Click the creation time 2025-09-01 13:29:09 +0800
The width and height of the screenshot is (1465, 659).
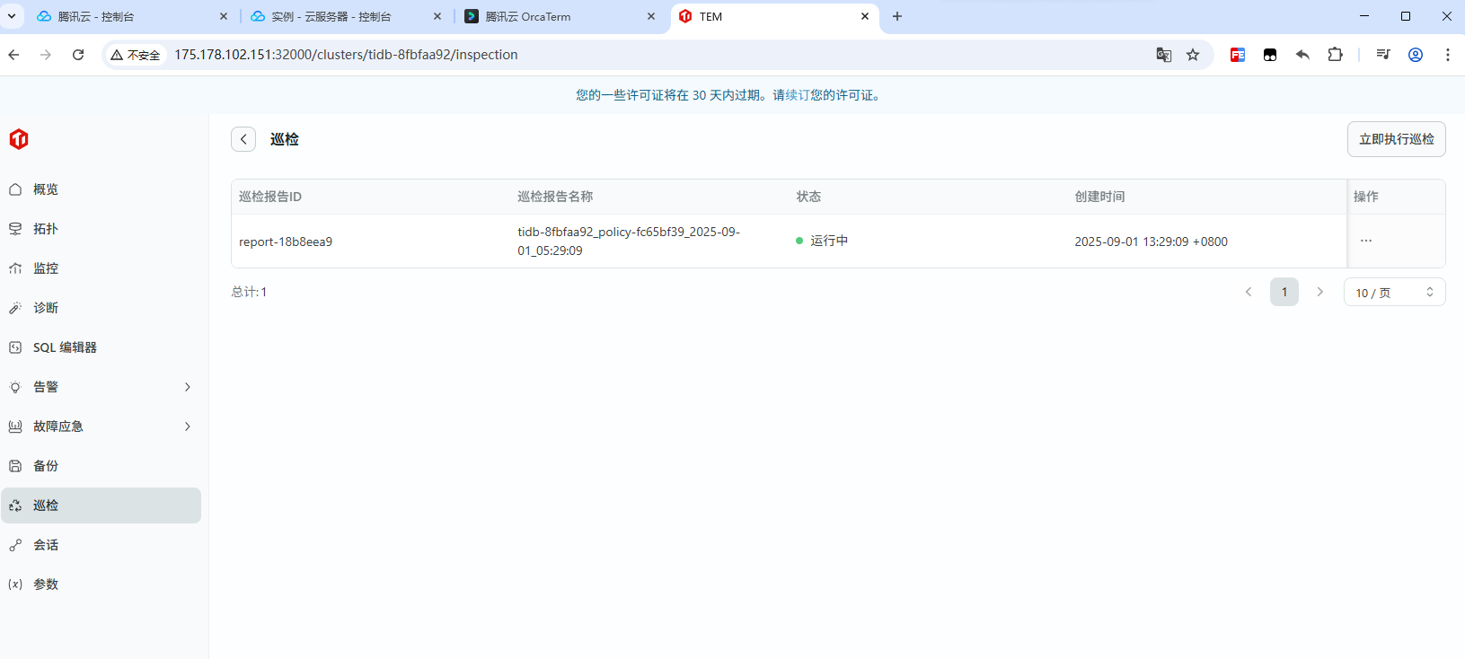(x=1151, y=242)
